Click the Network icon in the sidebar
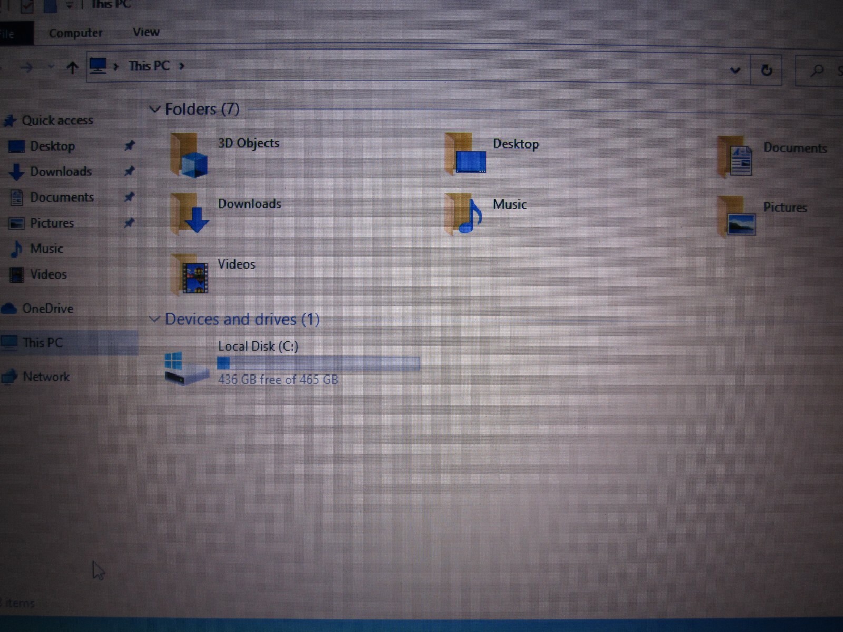This screenshot has height=632, width=843. (9, 377)
